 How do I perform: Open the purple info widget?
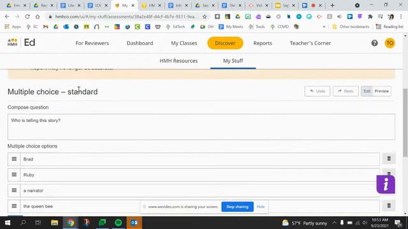386,184
